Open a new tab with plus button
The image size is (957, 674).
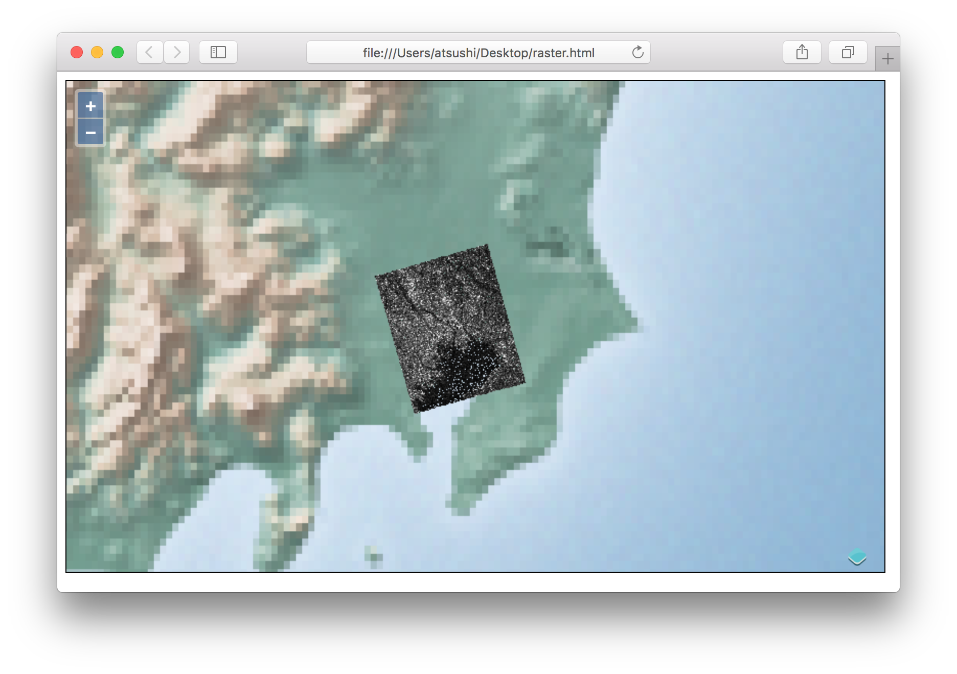(887, 59)
